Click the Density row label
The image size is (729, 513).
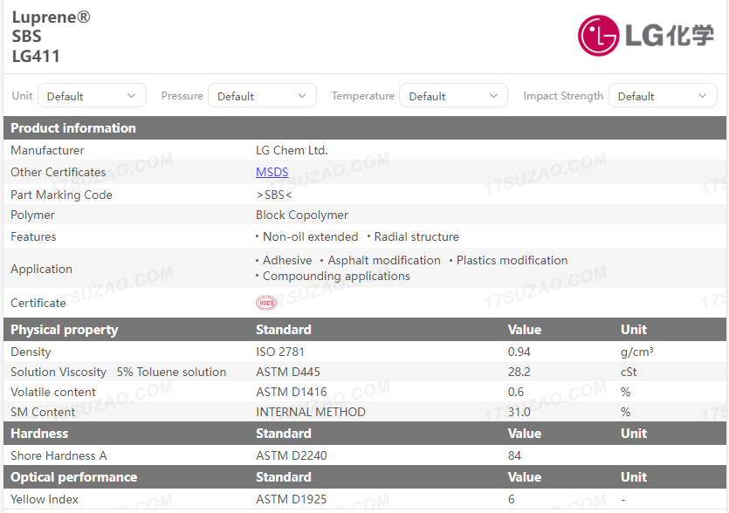point(31,352)
